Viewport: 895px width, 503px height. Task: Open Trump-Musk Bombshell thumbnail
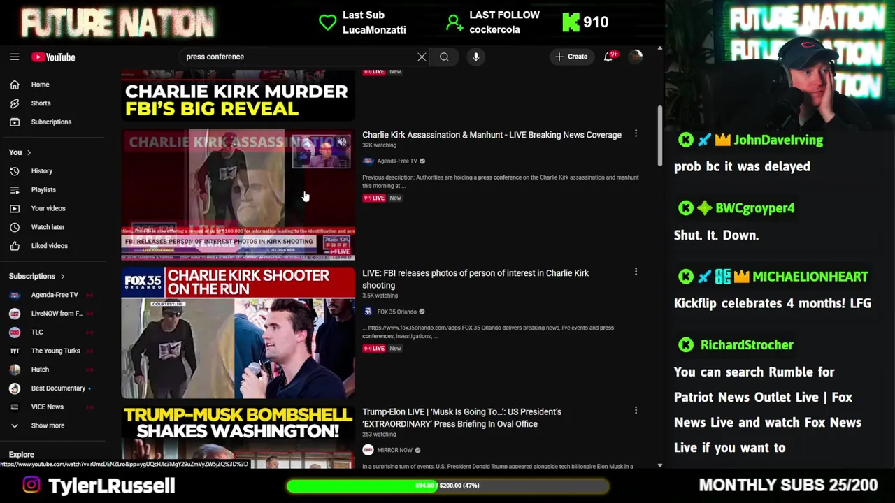coord(238,437)
